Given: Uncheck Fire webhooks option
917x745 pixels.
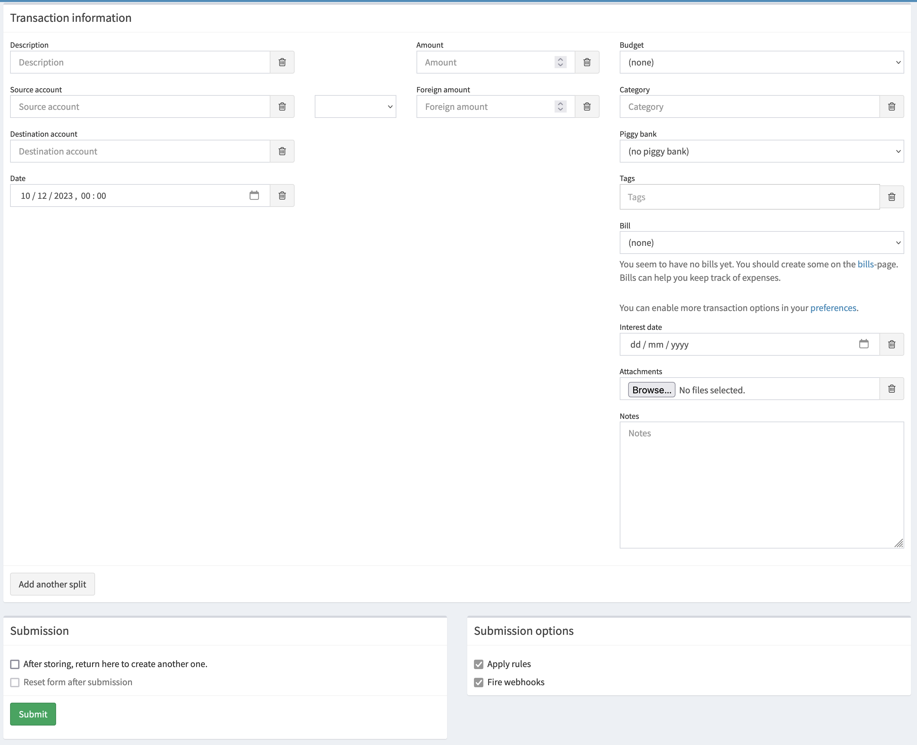Looking at the screenshot, I should pyautogui.click(x=479, y=682).
